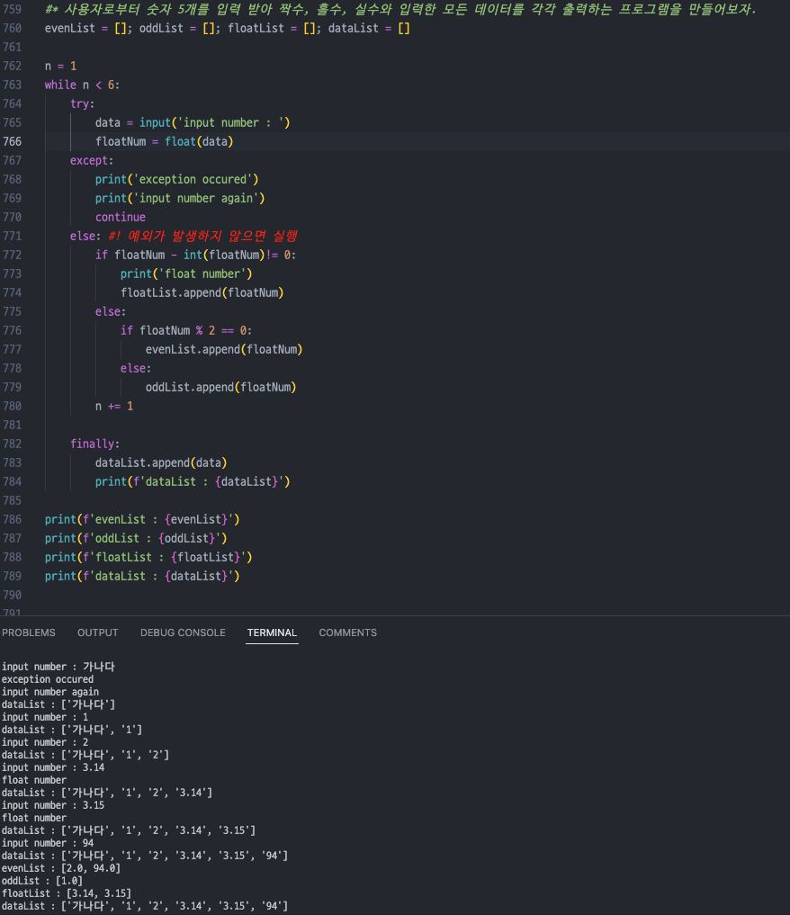
Task: Click line number 763 beside the while statement
Action: click(13, 85)
